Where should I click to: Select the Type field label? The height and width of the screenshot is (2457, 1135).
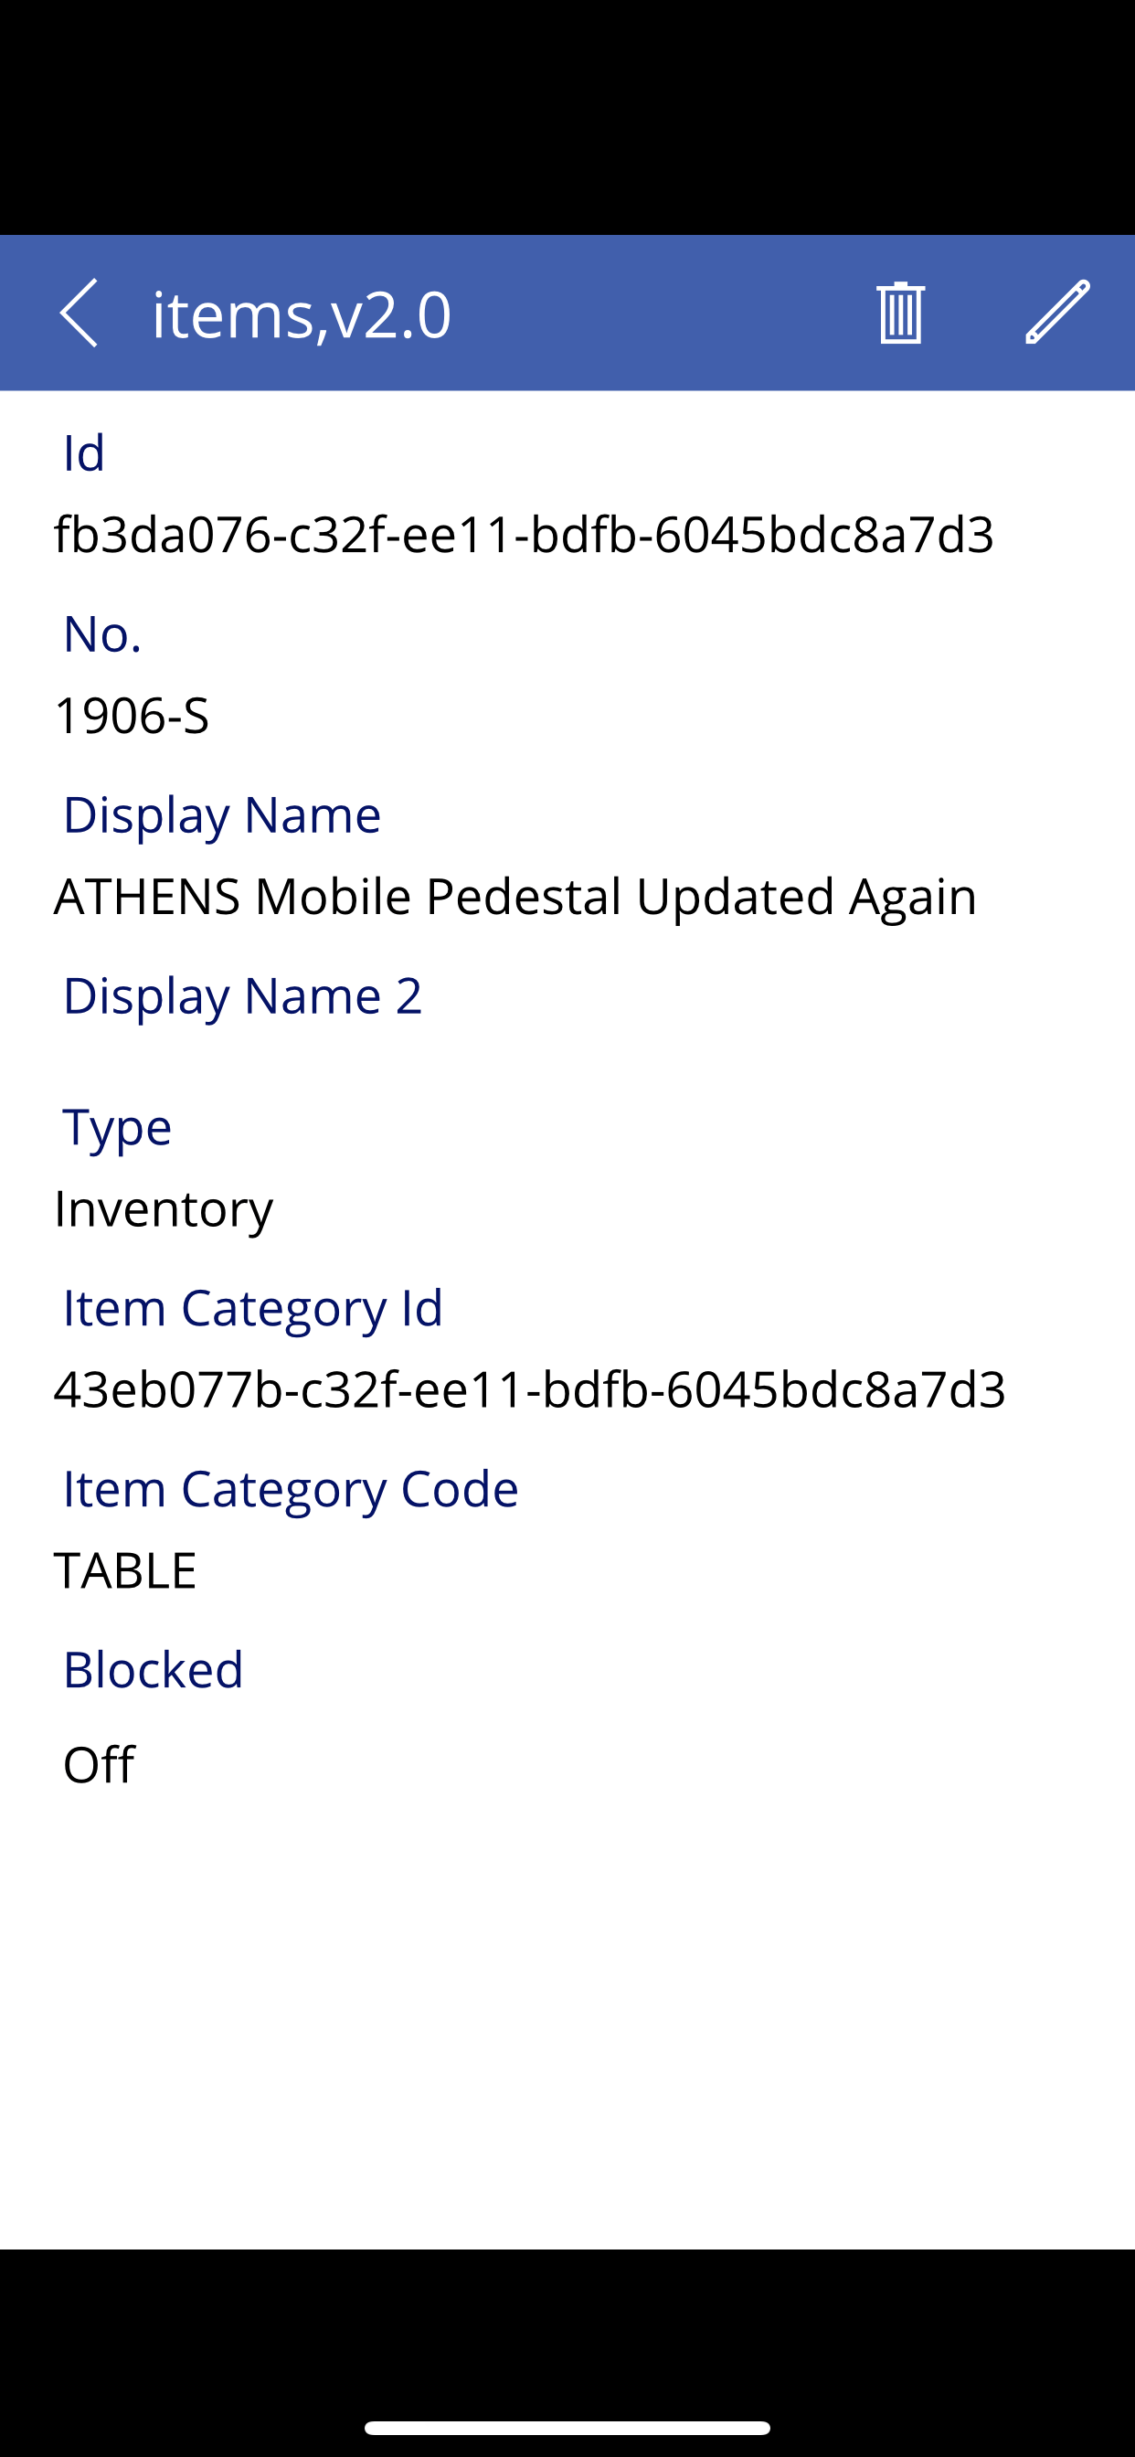coord(117,1127)
